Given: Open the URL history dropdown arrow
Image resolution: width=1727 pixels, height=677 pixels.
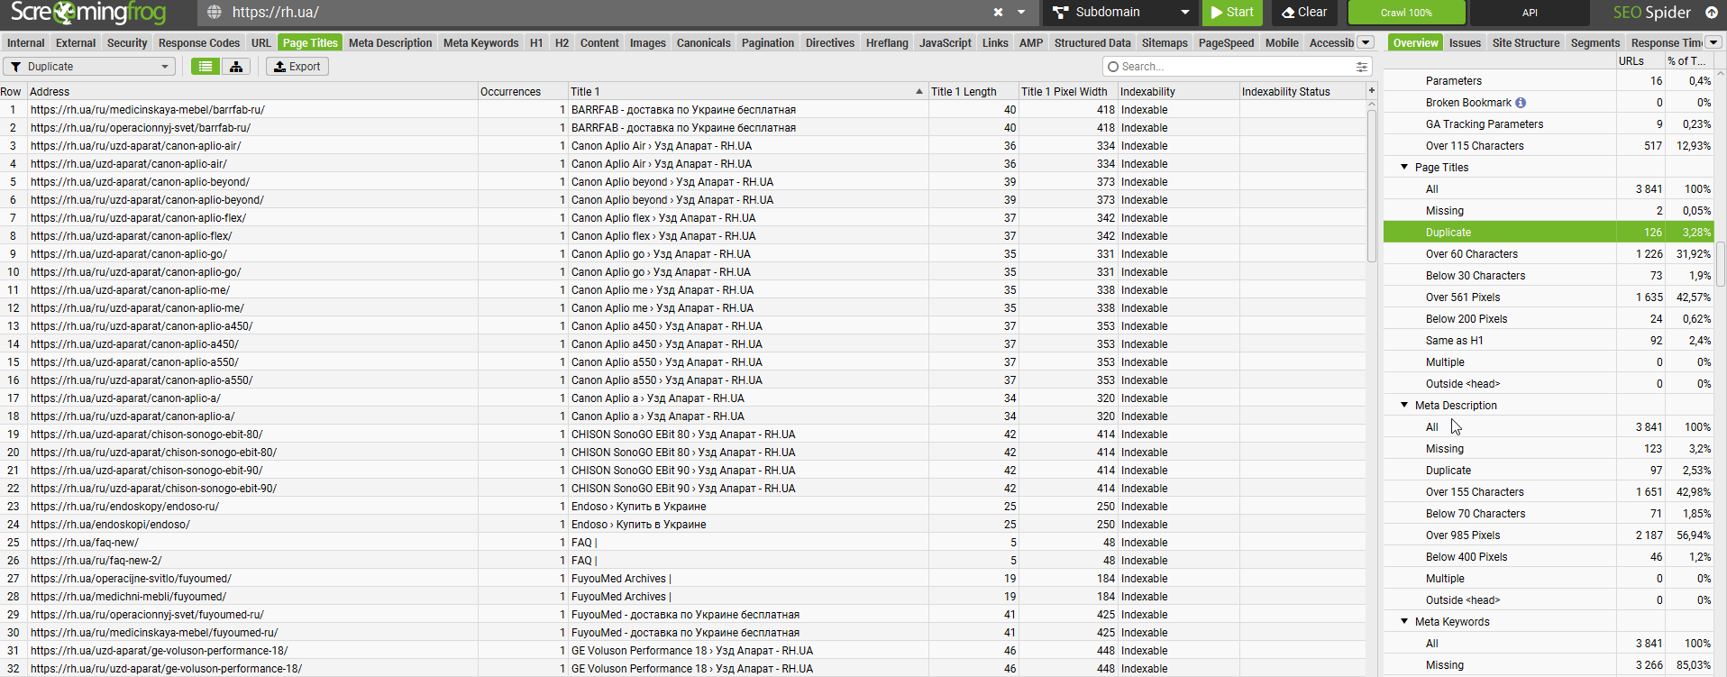Looking at the screenshot, I should tap(1021, 13).
